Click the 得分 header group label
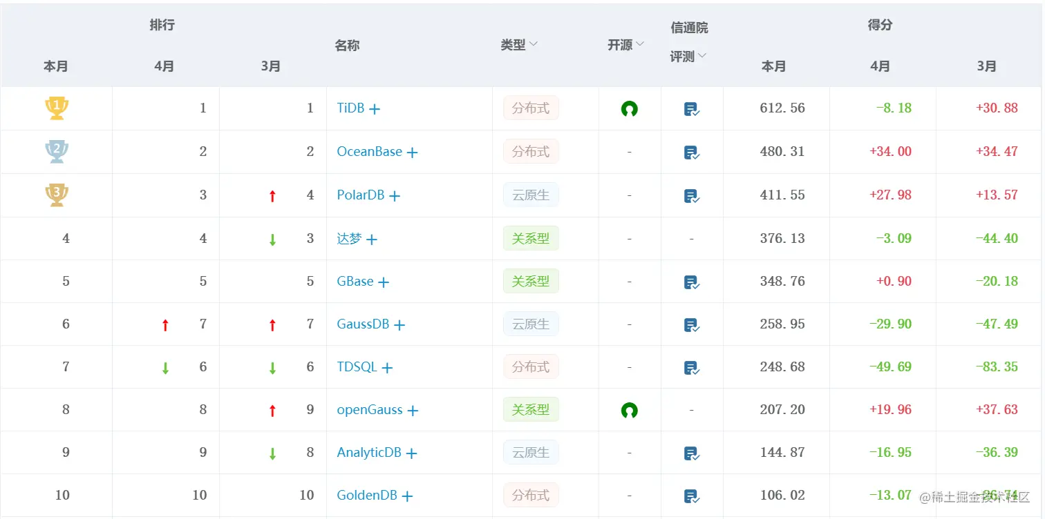This screenshot has width=1045, height=519. point(880,25)
